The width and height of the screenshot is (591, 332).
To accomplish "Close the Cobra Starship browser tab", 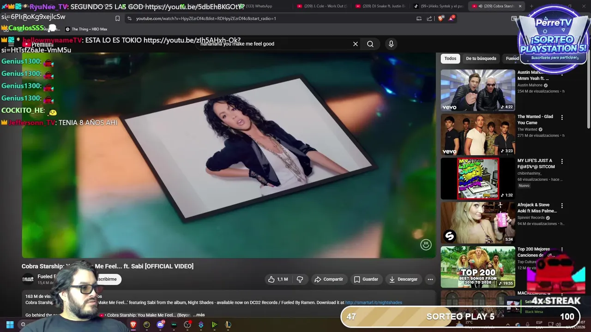I will (520, 6).
